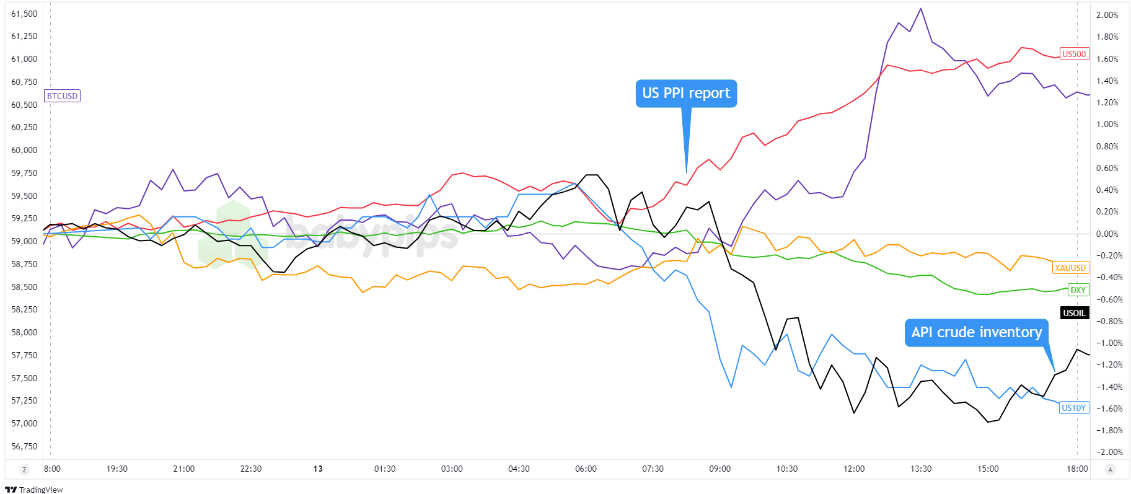Click the 22:30 time axis label

click(251, 469)
